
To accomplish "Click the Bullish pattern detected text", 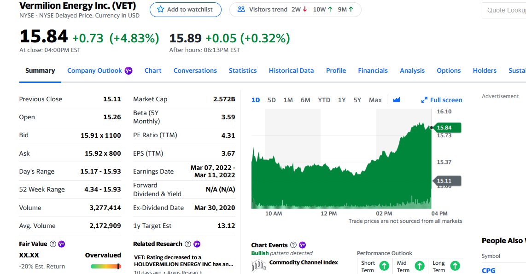I will pyautogui.click(x=282, y=253).
